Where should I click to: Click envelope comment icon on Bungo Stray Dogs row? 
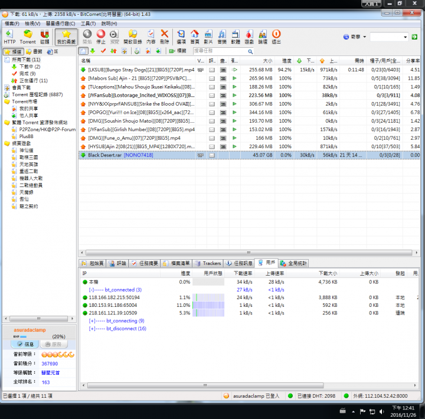coord(212,70)
